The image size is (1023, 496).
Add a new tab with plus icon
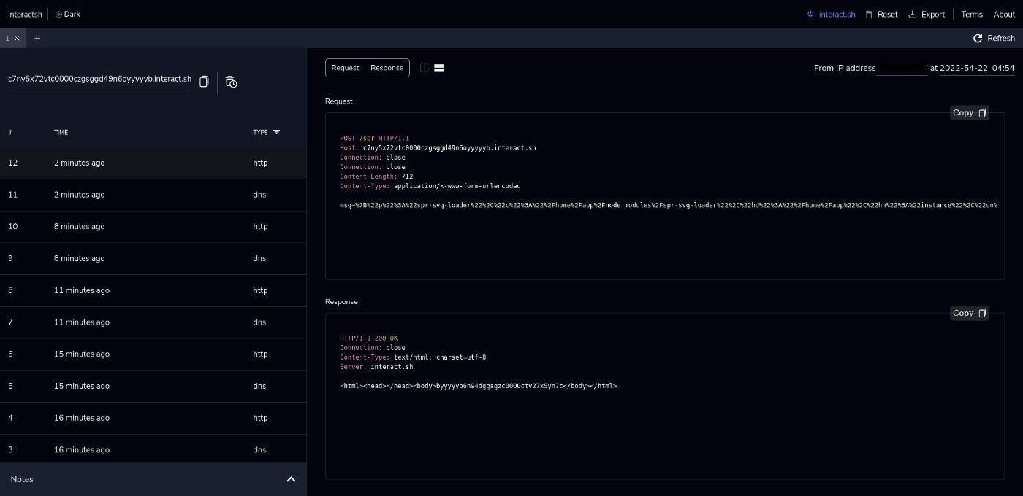[x=37, y=39]
